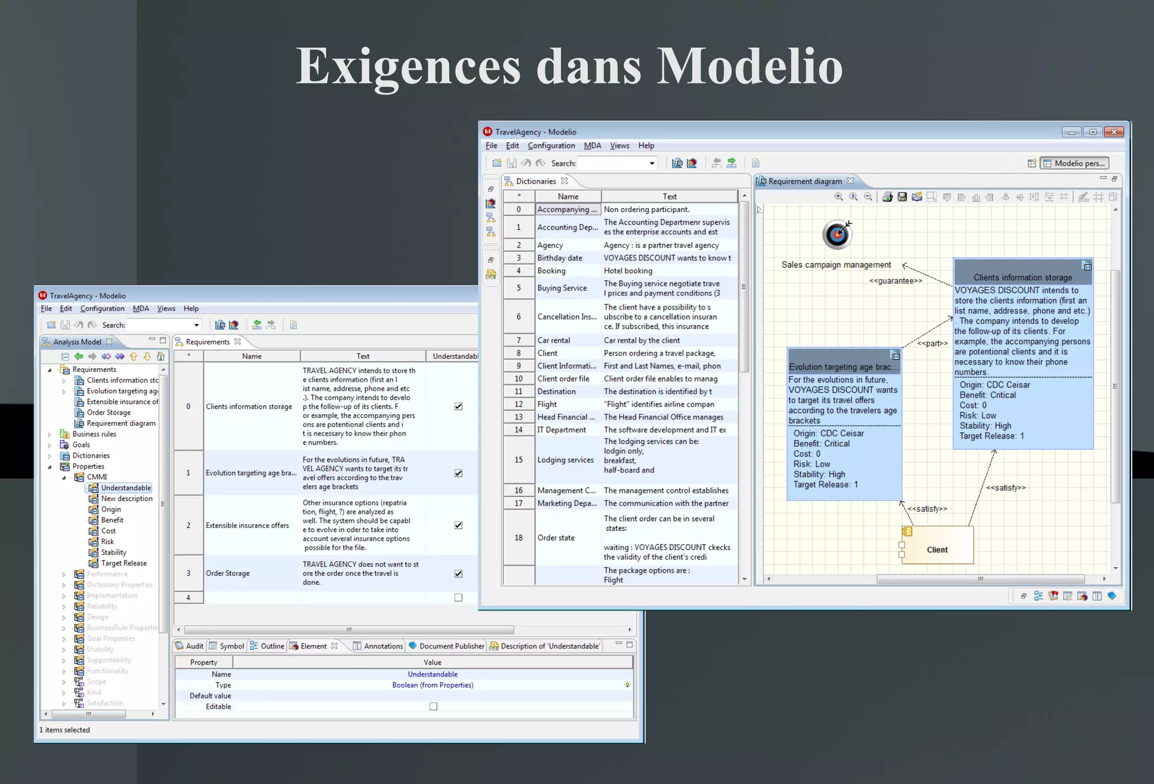Viewport: 1154px width, 784px height.
Task: Click the collapse-all icon in Analysis Model toolbar
Action: 65,356
